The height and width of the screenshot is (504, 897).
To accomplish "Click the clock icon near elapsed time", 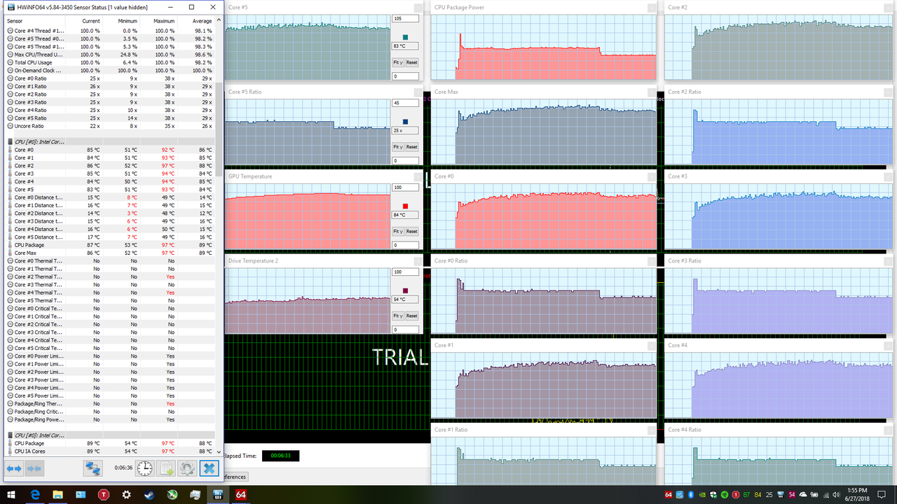I will tap(144, 468).
